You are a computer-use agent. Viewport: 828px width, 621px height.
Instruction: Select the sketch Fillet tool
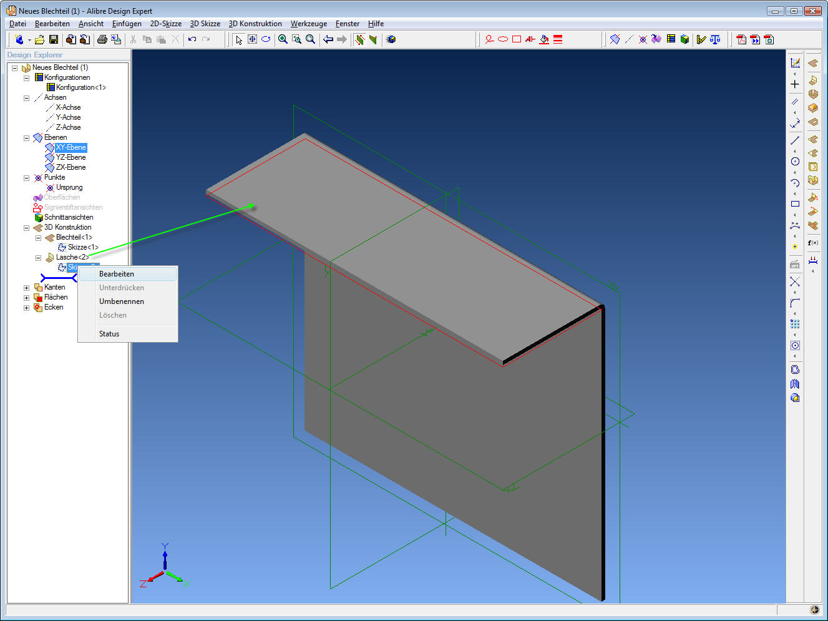[x=795, y=303]
